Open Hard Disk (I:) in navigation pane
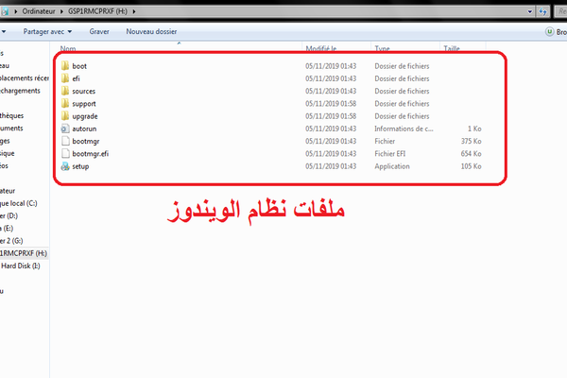 (x=21, y=266)
